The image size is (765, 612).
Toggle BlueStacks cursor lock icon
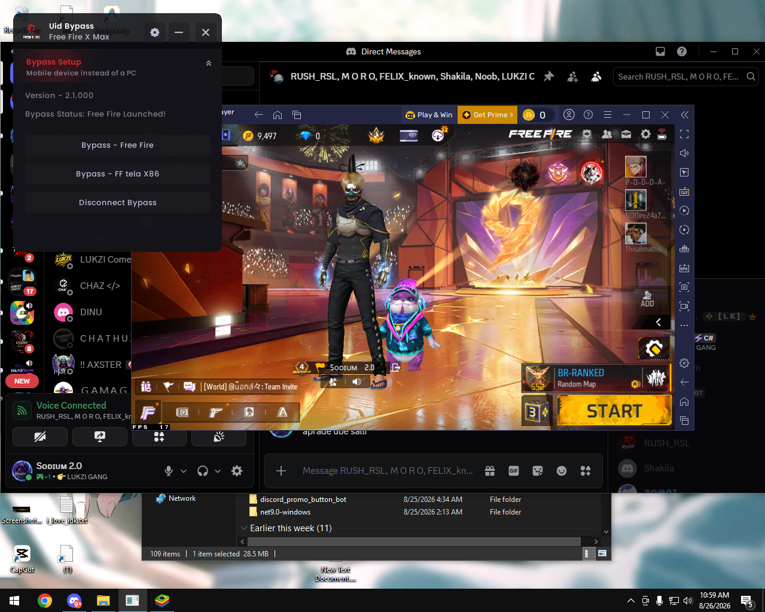click(684, 172)
